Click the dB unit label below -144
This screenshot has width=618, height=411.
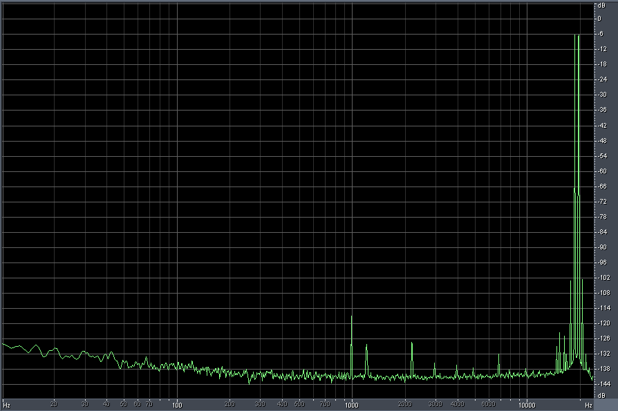coord(601,395)
